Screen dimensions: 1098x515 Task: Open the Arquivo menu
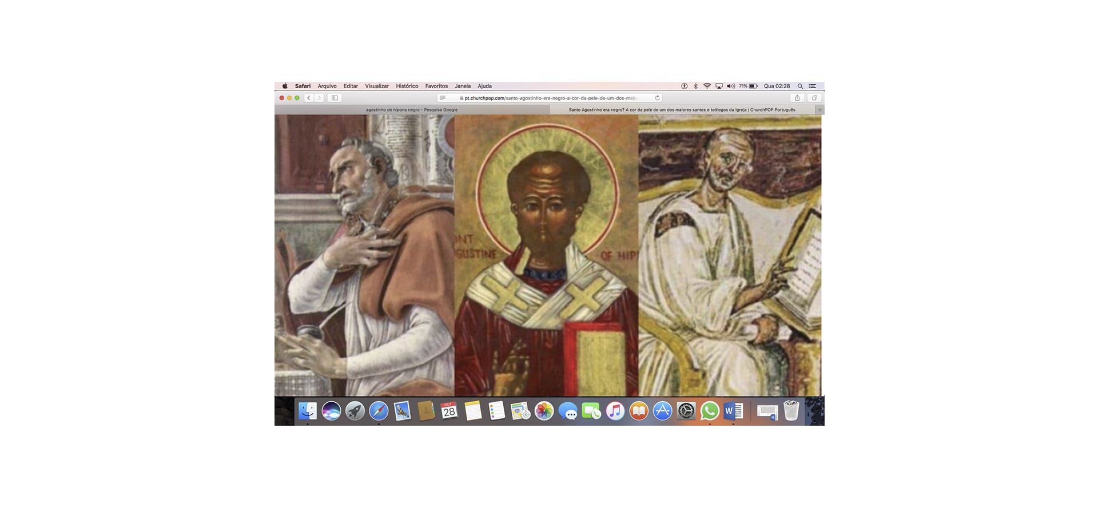(x=327, y=86)
